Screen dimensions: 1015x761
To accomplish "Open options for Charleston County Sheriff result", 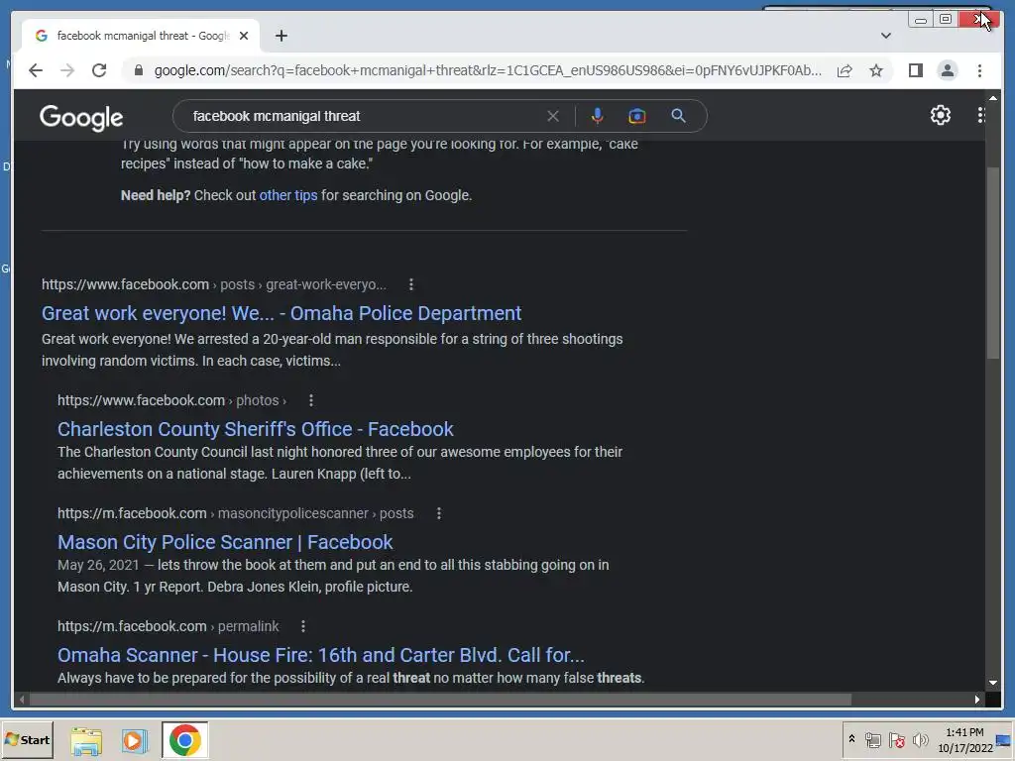I will click(x=311, y=400).
